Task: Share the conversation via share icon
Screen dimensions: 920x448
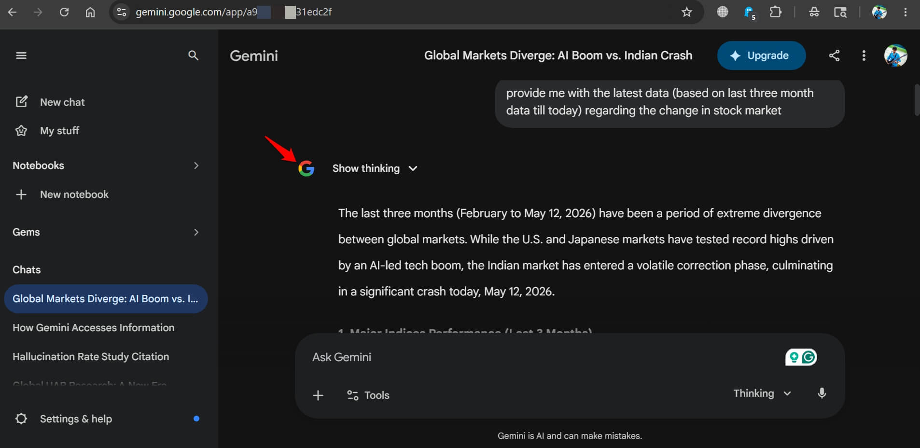Action: [834, 56]
